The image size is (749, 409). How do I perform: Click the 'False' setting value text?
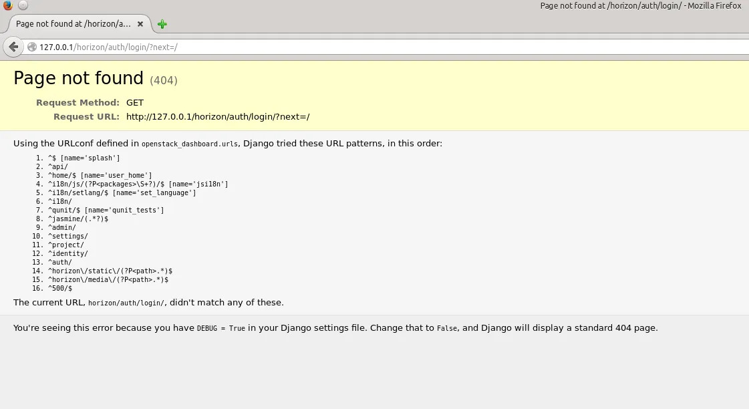pos(446,328)
